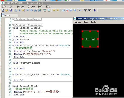Collapse the Sub Activity_Create block
Image resolution: width=124 pixels, height=98 pixels.
tap(13, 46)
